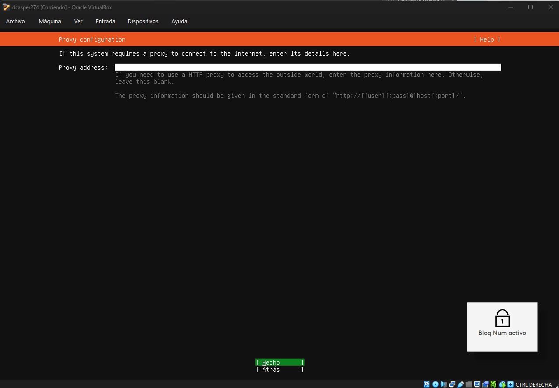Go back with the Atrás button
Screen dimensions: 559x388
[279, 370]
